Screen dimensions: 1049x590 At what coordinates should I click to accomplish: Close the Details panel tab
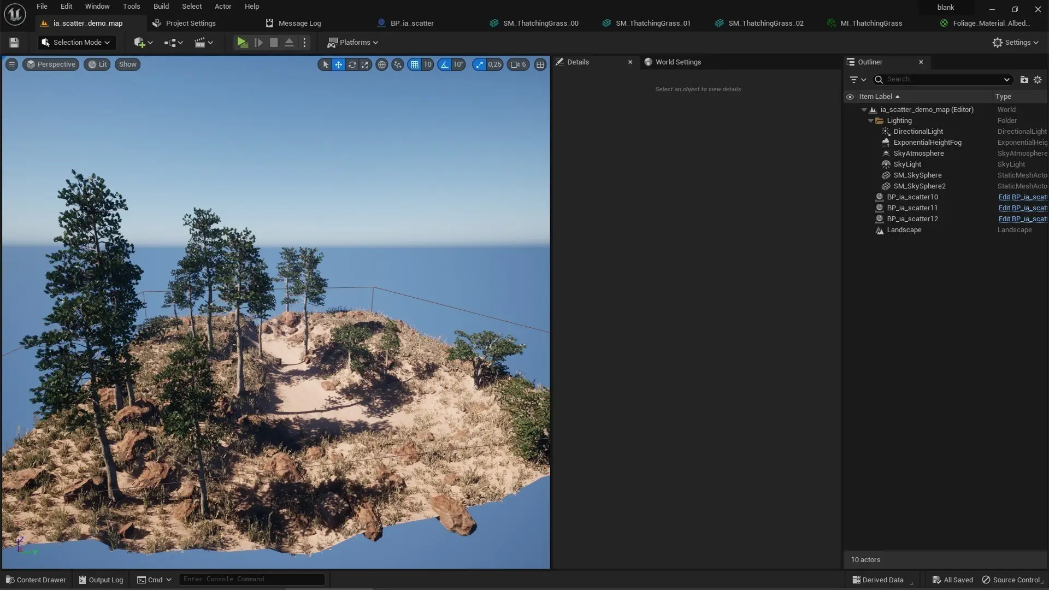630,62
